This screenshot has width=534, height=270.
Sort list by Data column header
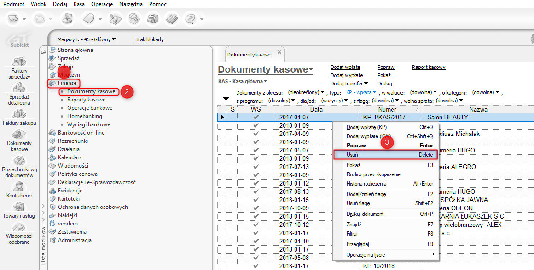click(316, 109)
